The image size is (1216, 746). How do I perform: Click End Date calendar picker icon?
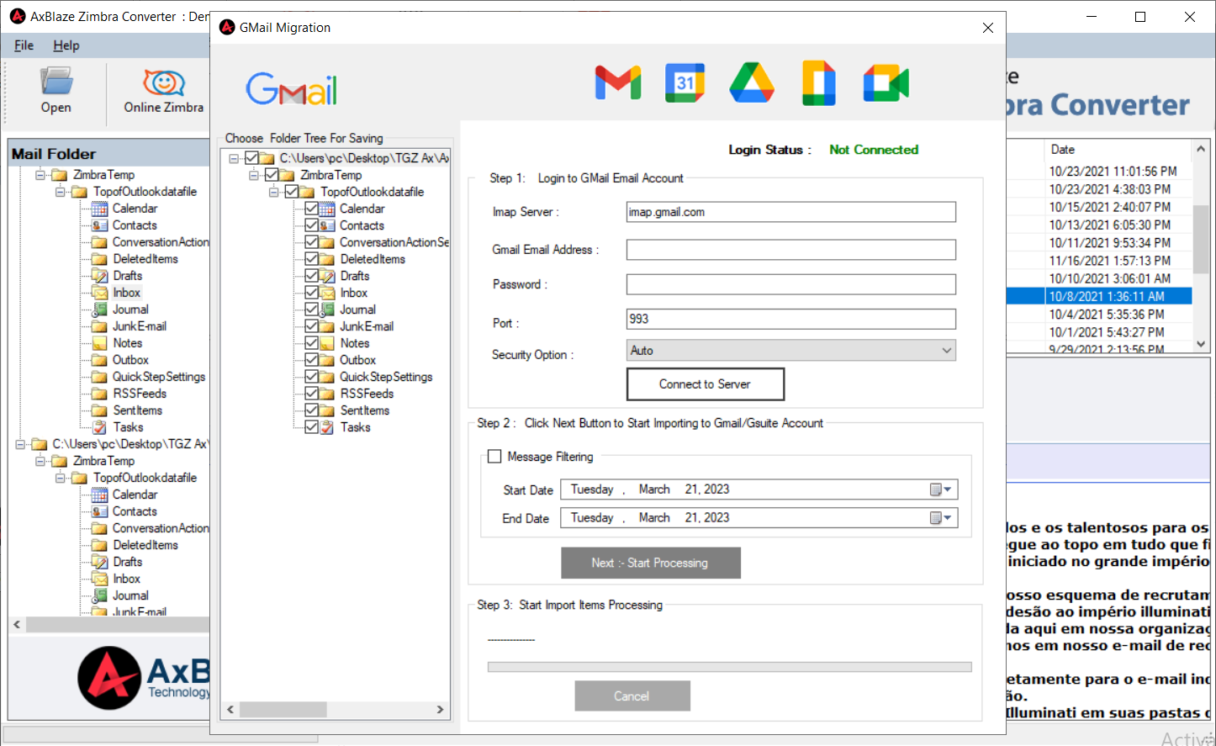point(935,518)
